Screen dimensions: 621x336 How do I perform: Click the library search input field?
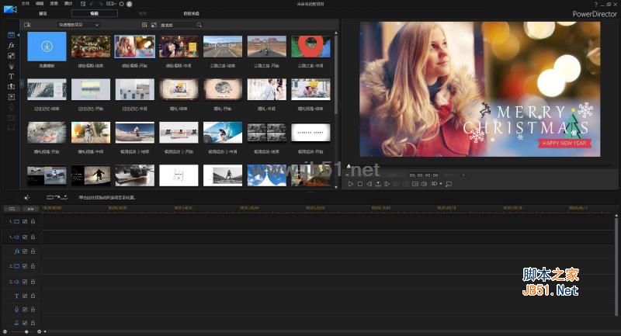(x=178, y=25)
